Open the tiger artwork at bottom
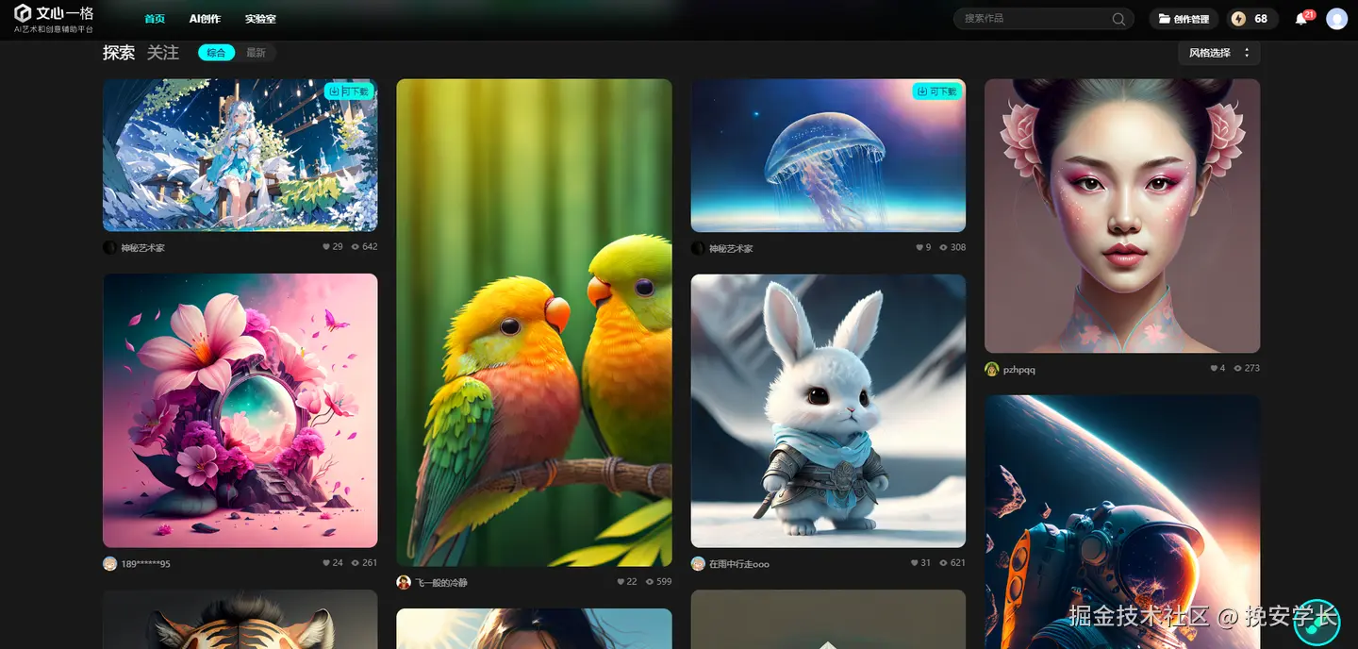Image resolution: width=1358 pixels, height=649 pixels. (x=240, y=620)
